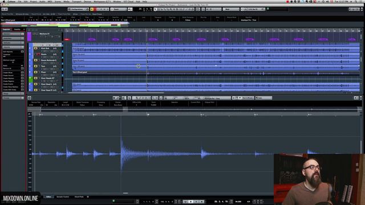Toggle mute on Over Head L track
The width and height of the screenshot is (365, 205).
point(35,84)
